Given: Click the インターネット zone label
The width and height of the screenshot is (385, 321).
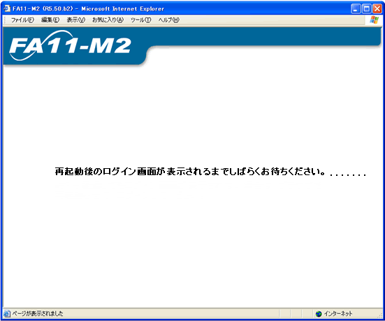Looking at the screenshot, I should 338,313.
